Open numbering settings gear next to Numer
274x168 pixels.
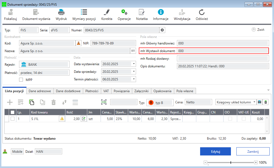coord(162,30)
